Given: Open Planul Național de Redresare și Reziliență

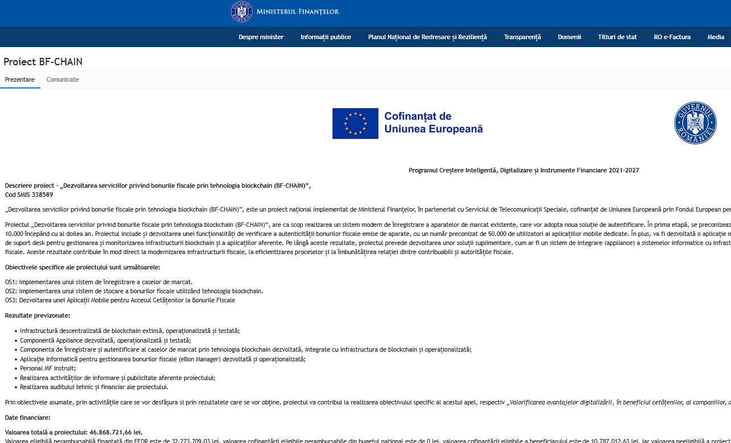Looking at the screenshot, I should pyautogui.click(x=427, y=37).
